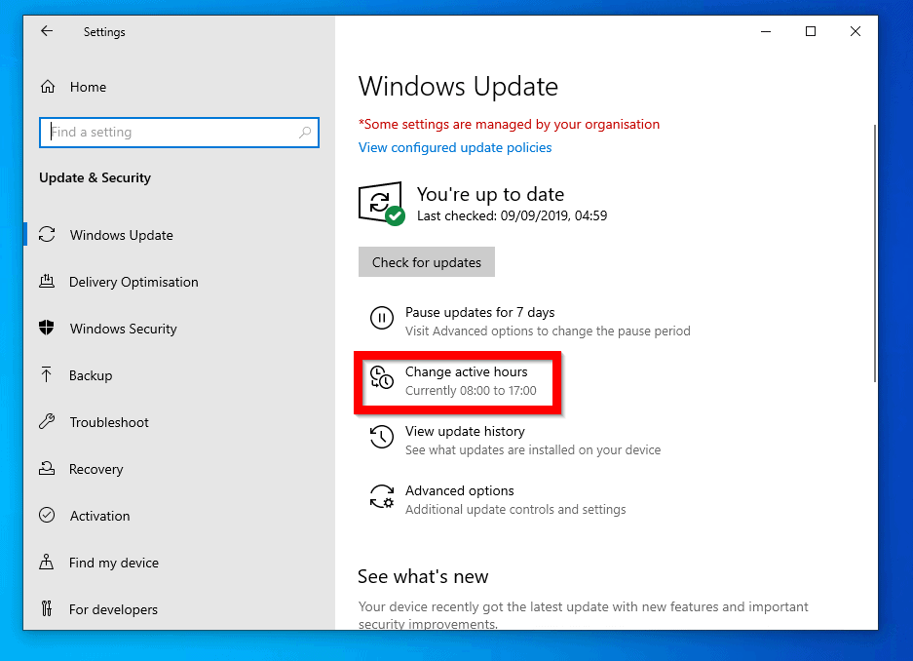The height and width of the screenshot is (661, 913).
Task: Open View configured update policies link
Action: coord(455,147)
